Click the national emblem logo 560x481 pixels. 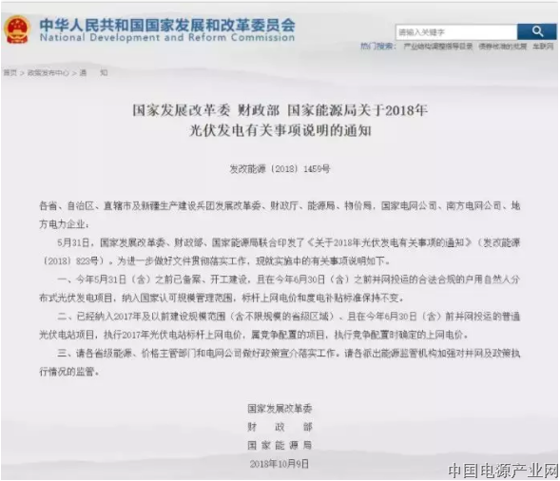(x=16, y=29)
